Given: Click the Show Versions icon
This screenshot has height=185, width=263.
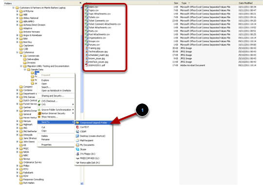Looking at the screenshot, I should coord(39,117).
